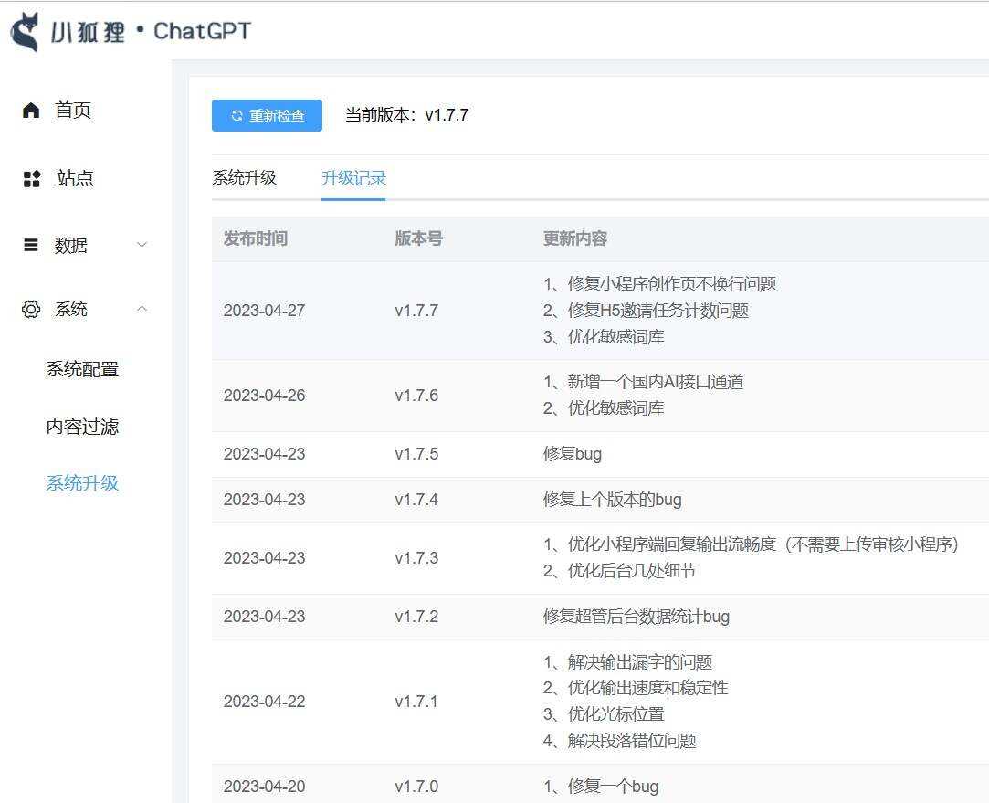Click the 首页 sidebar entry
989x803 pixels.
pos(75,110)
